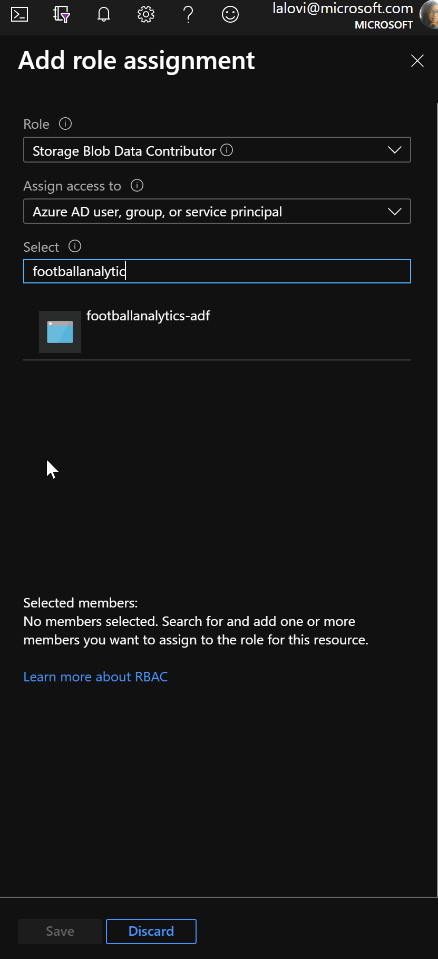
Task: Select the footballanalytics-adf result
Action: [x=217, y=331]
